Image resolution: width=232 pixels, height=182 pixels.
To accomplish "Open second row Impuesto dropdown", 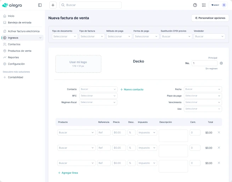I will tap(147, 148).
